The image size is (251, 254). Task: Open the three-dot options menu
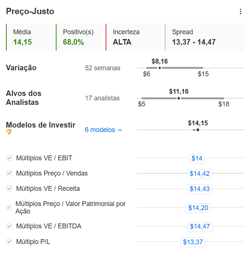[x=241, y=12]
